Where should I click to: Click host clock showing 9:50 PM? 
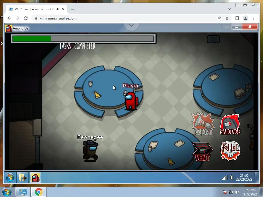[x=250, y=192]
